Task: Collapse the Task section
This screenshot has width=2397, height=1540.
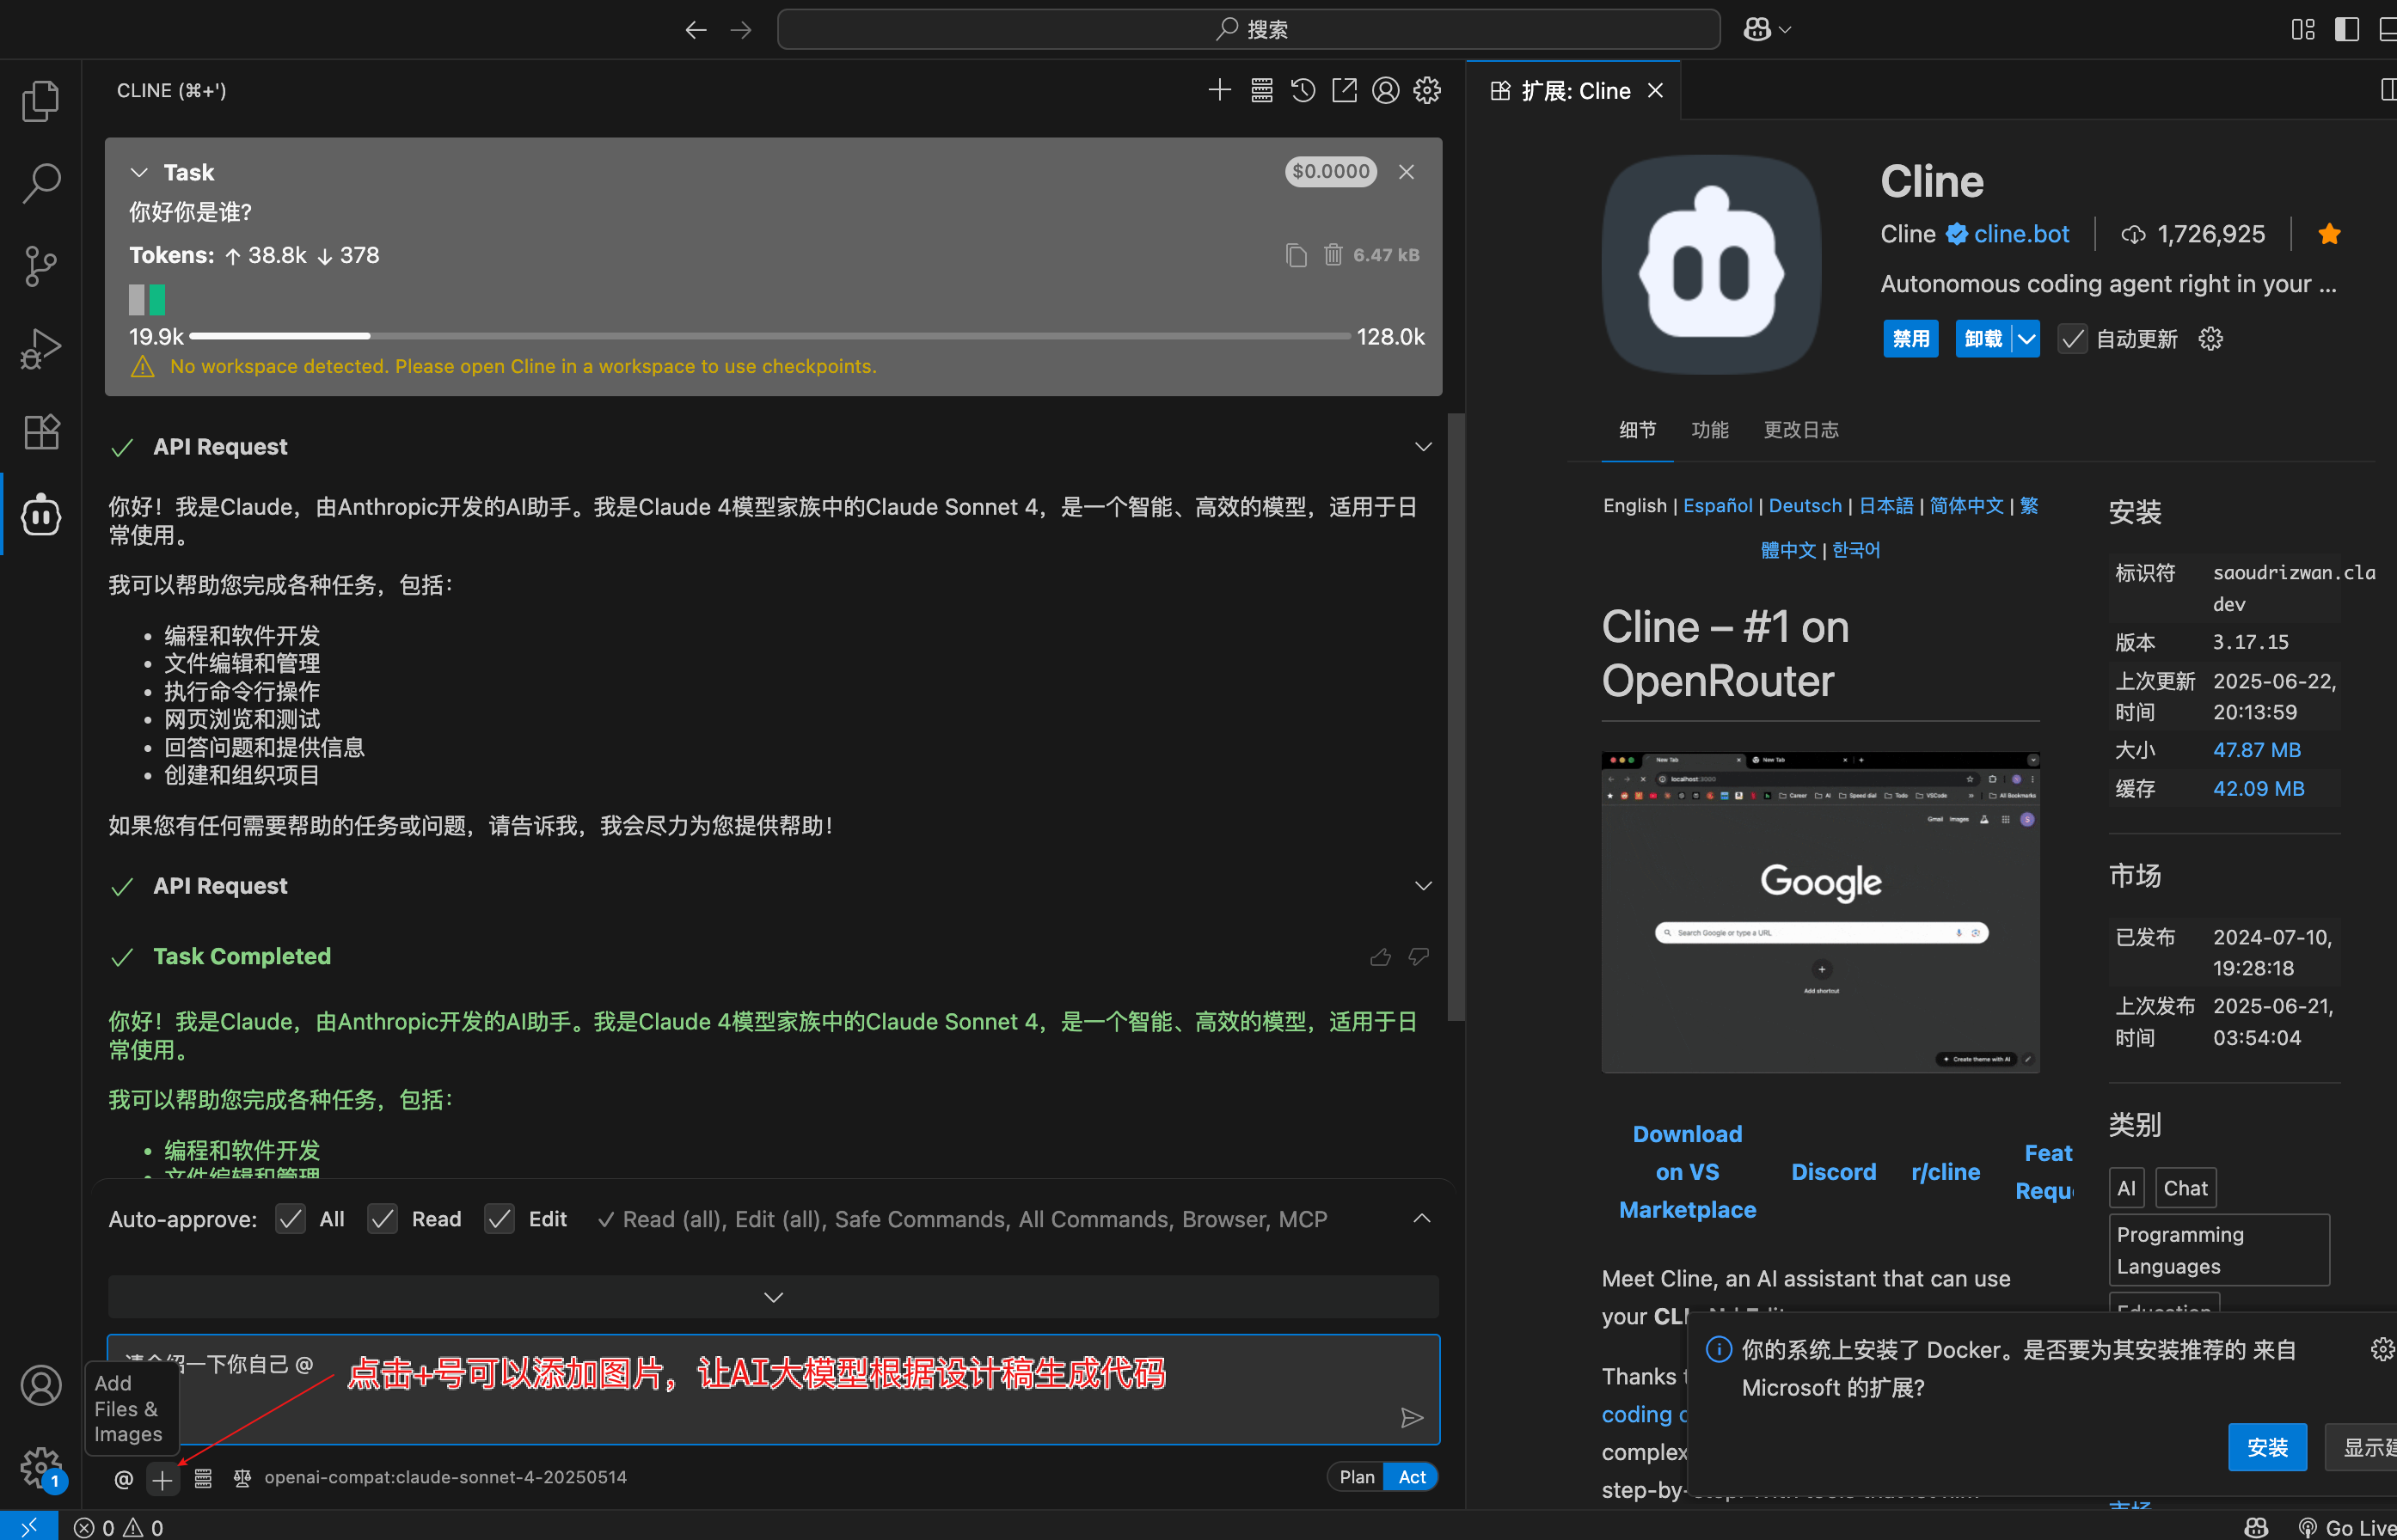Action: point(139,171)
